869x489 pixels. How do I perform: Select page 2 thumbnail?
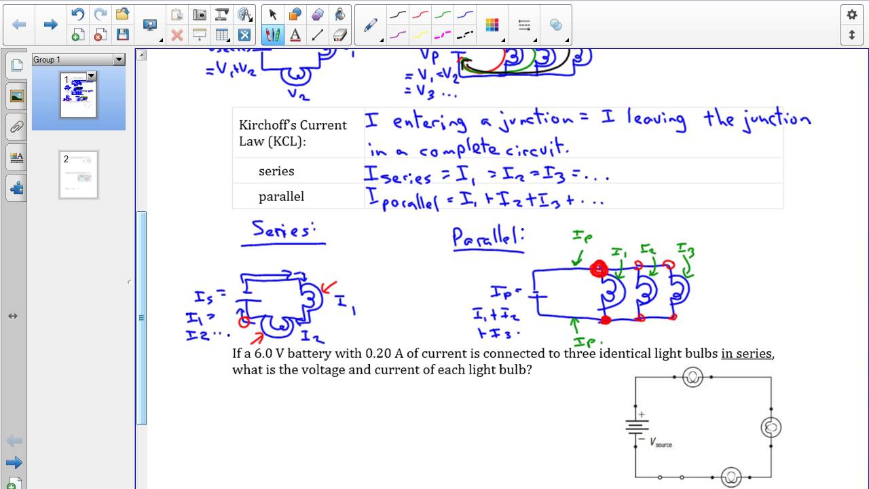[x=79, y=175]
